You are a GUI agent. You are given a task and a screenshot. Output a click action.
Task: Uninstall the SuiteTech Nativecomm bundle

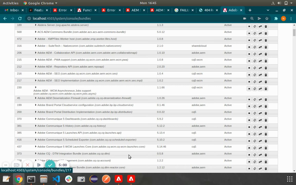[x=266, y=47]
